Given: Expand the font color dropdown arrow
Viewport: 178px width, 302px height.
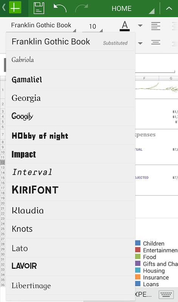Looking at the screenshot, I should click(x=140, y=26).
